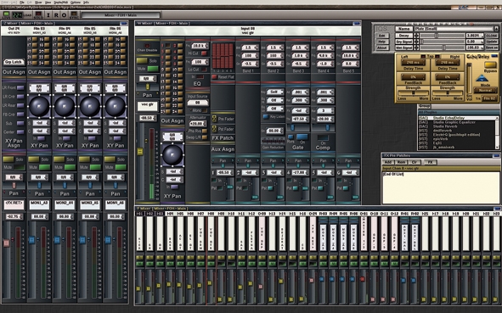Select the R view button in toolbar
The width and height of the screenshot is (502, 313).
point(56,14)
